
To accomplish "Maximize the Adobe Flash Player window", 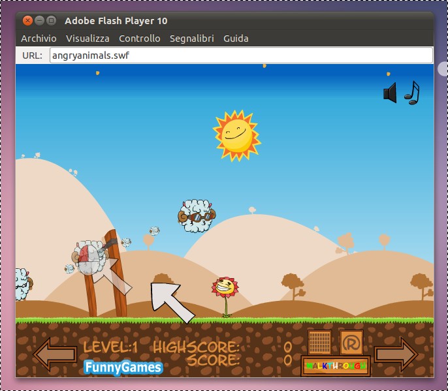I will point(52,21).
